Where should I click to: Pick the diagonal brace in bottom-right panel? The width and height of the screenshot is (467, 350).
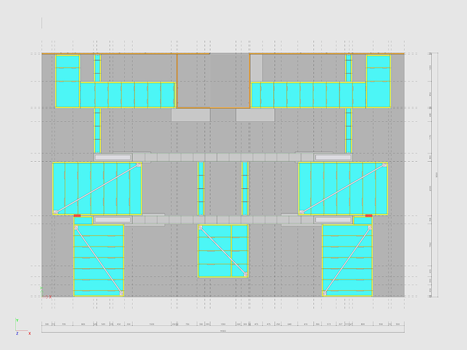pyautogui.click(x=347, y=260)
